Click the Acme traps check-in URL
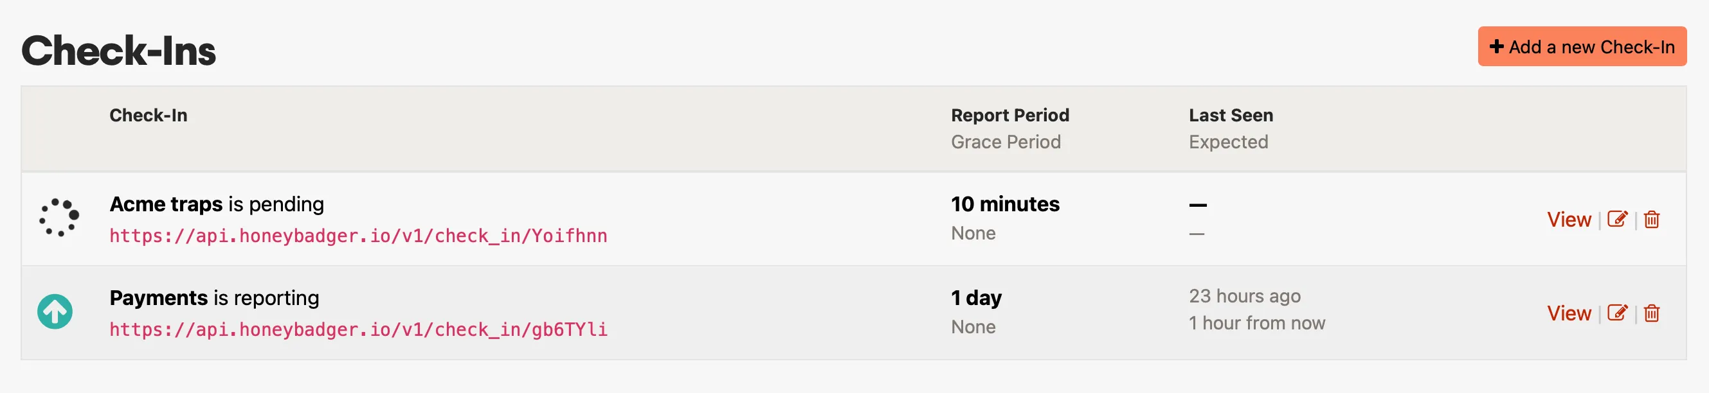 [358, 236]
